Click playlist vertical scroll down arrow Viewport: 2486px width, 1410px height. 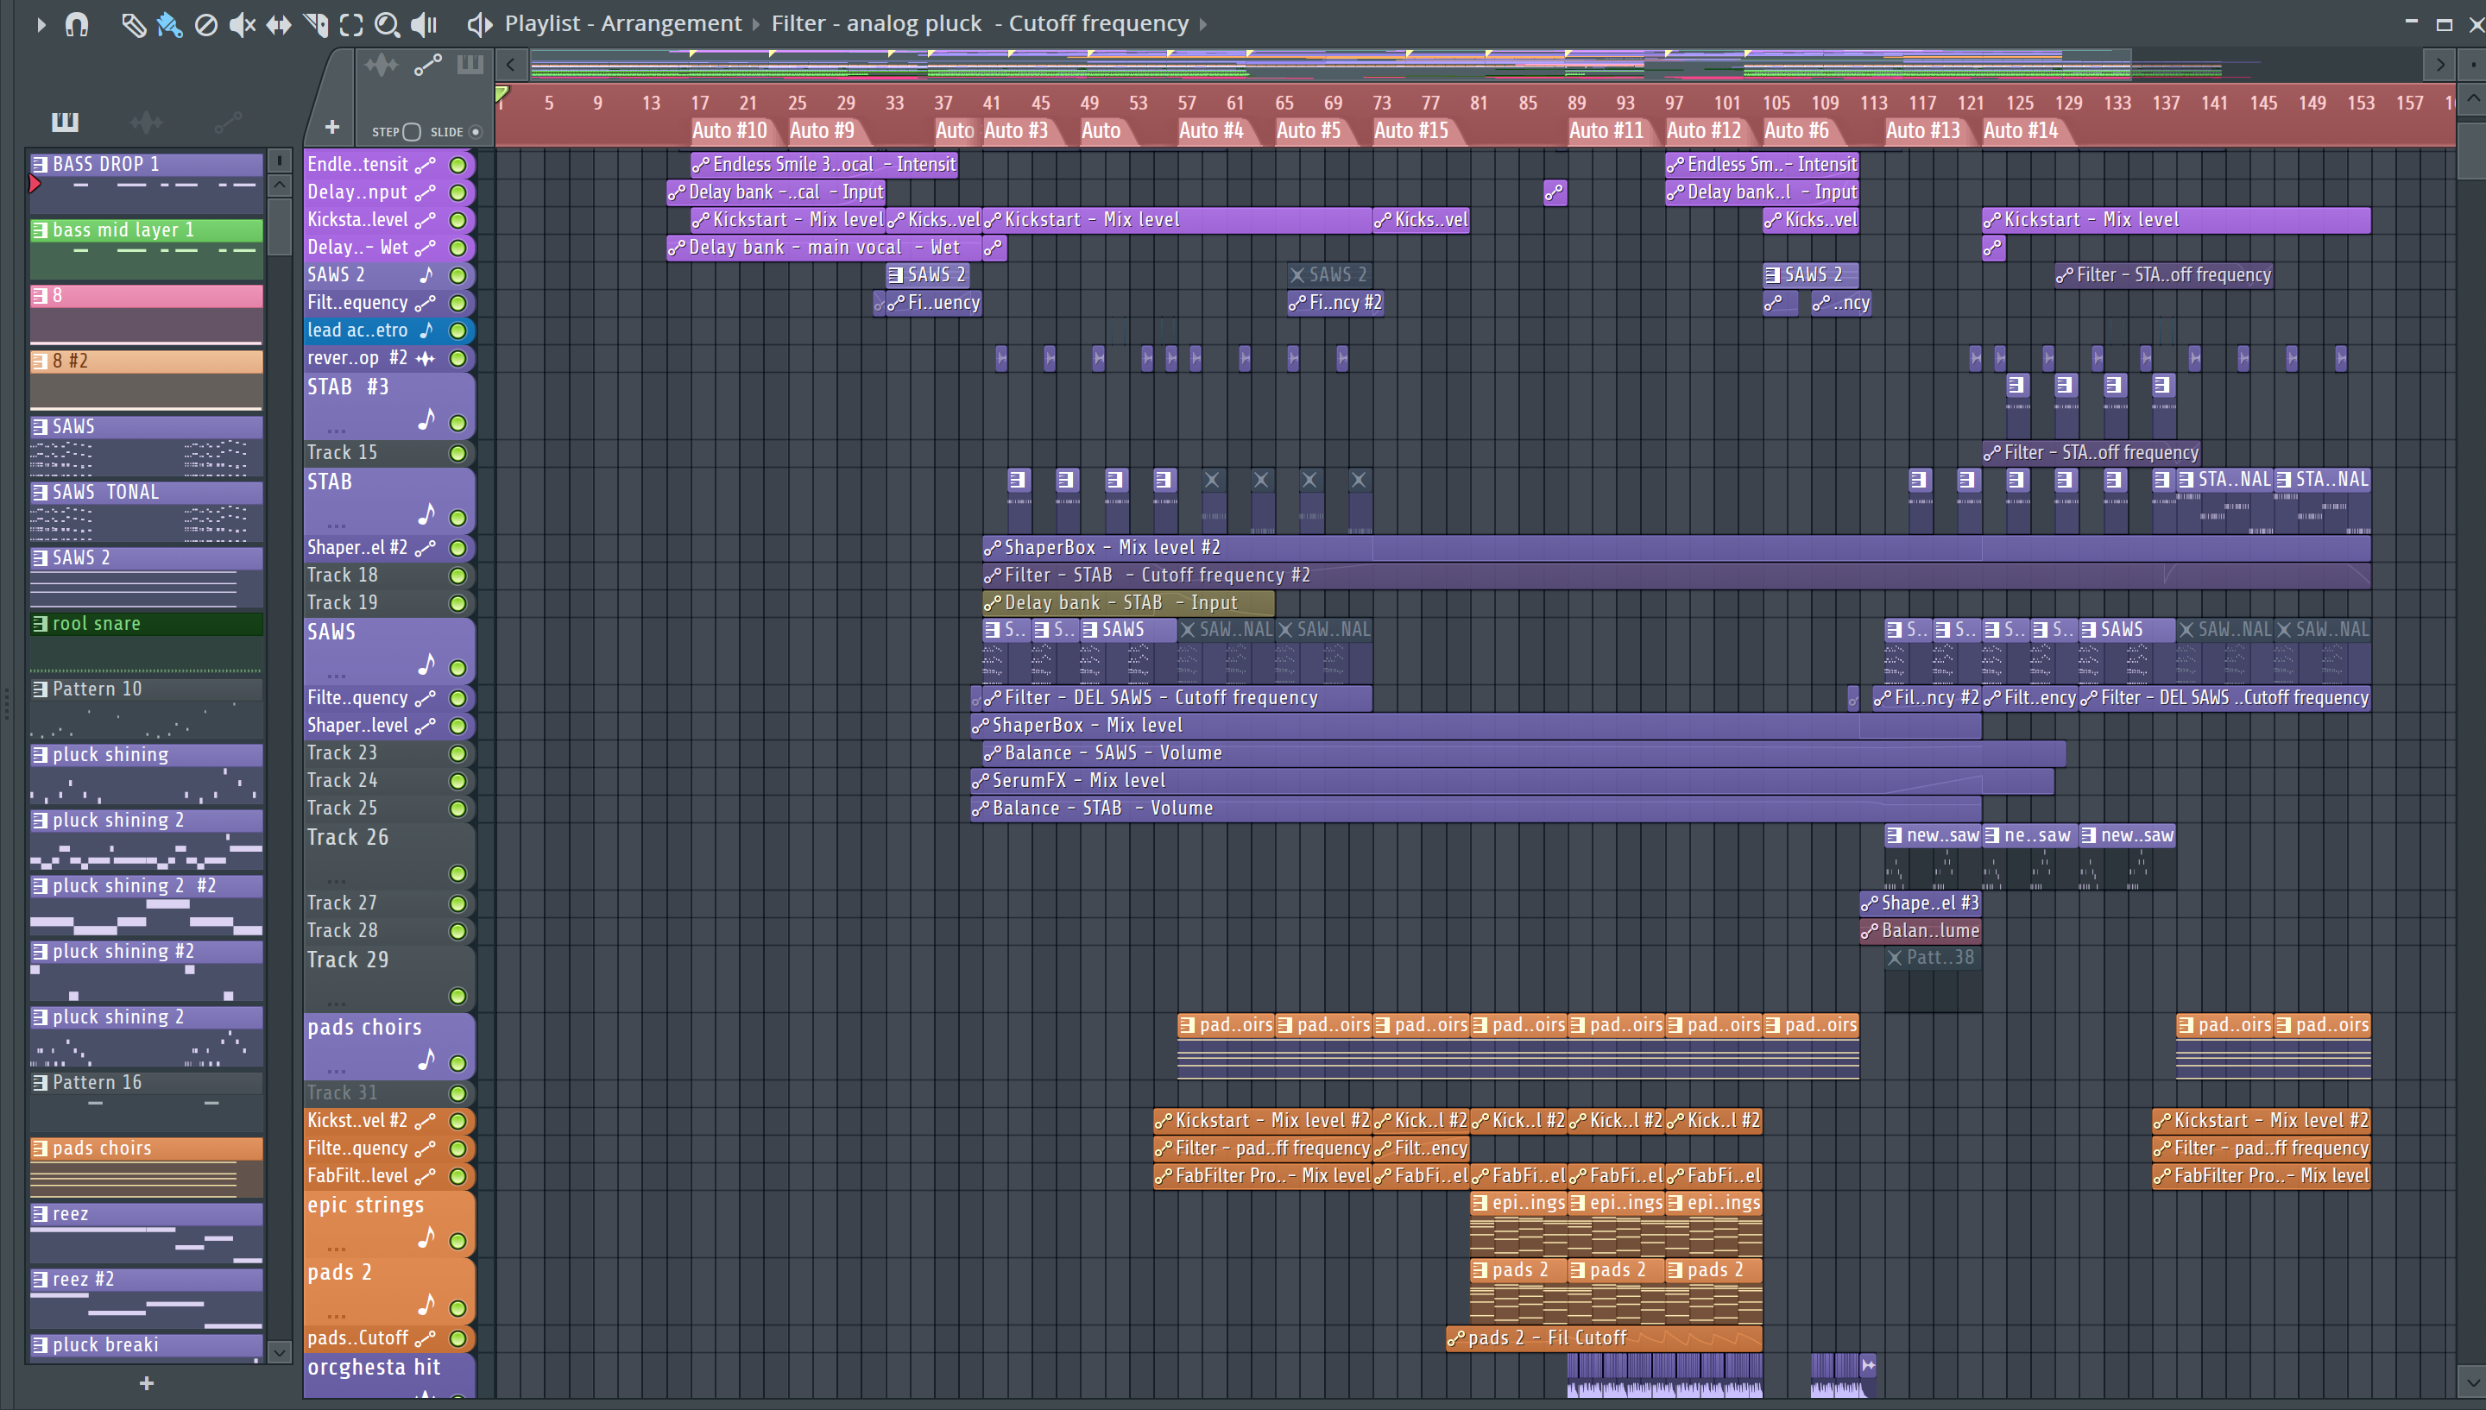pyautogui.click(x=2472, y=1382)
